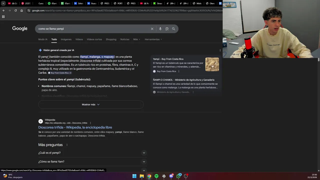Select the Todo results tab
Image resolution: width=320 pixels, height=180 pixels.
click(54, 39)
